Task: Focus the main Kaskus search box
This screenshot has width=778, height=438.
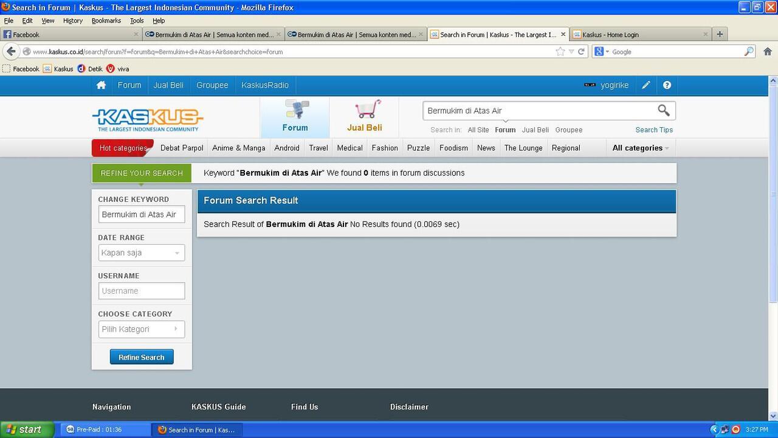Action: coord(540,111)
